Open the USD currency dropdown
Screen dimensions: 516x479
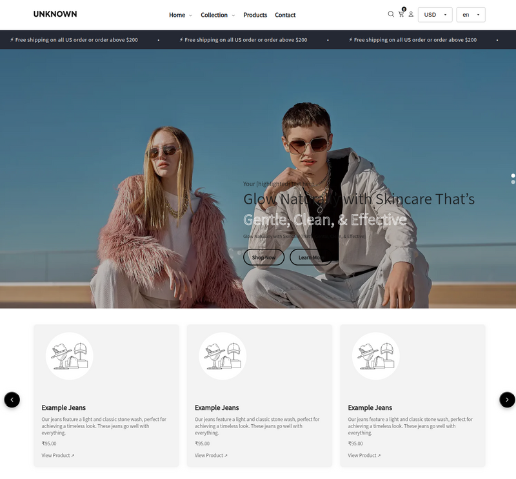coord(435,15)
